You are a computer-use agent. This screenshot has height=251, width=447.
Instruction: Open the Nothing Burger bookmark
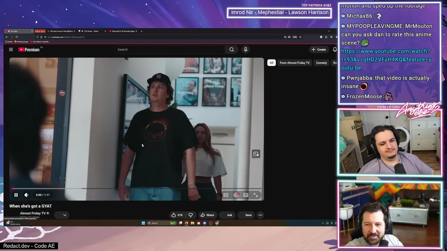[21, 41]
